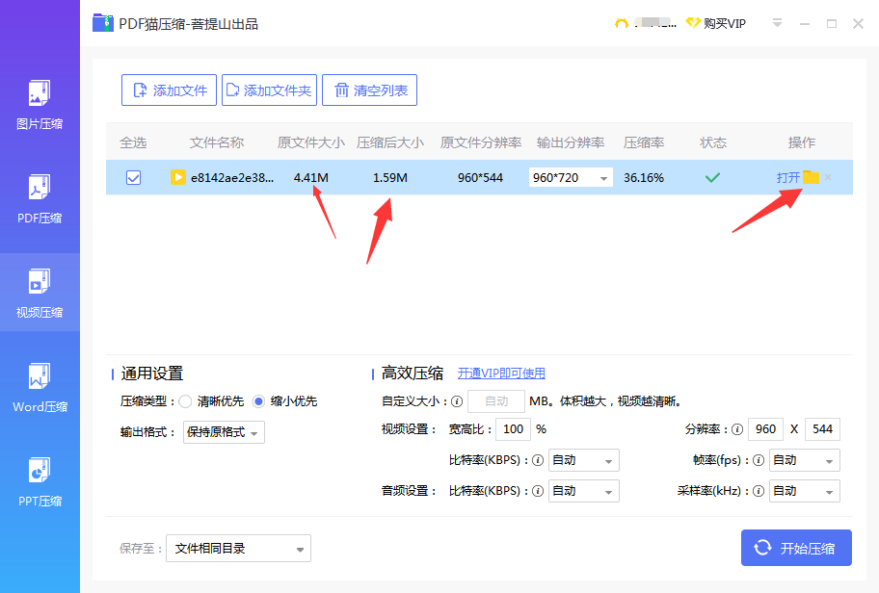Click the 开始压缩 button
The height and width of the screenshot is (593, 879).
[x=796, y=548]
